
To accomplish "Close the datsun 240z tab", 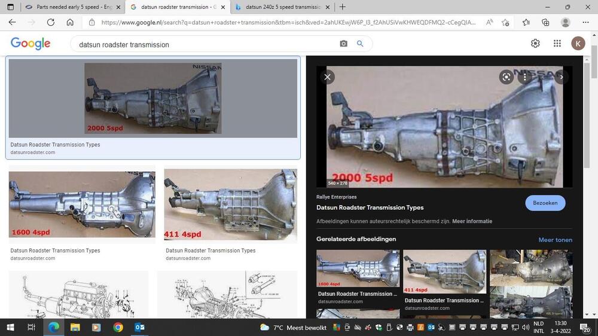I will point(327,7).
